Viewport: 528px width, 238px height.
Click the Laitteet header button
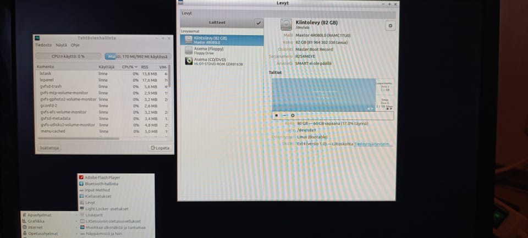point(217,23)
